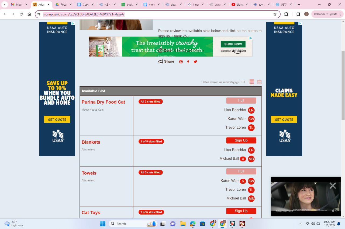The width and height of the screenshot is (345, 229).
Task: Click the KW avatar beside Karen Warr in Purina row
Action: pyautogui.click(x=251, y=119)
